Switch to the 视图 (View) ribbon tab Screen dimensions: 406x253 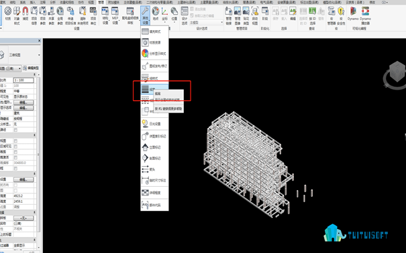click(x=91, y=2)
